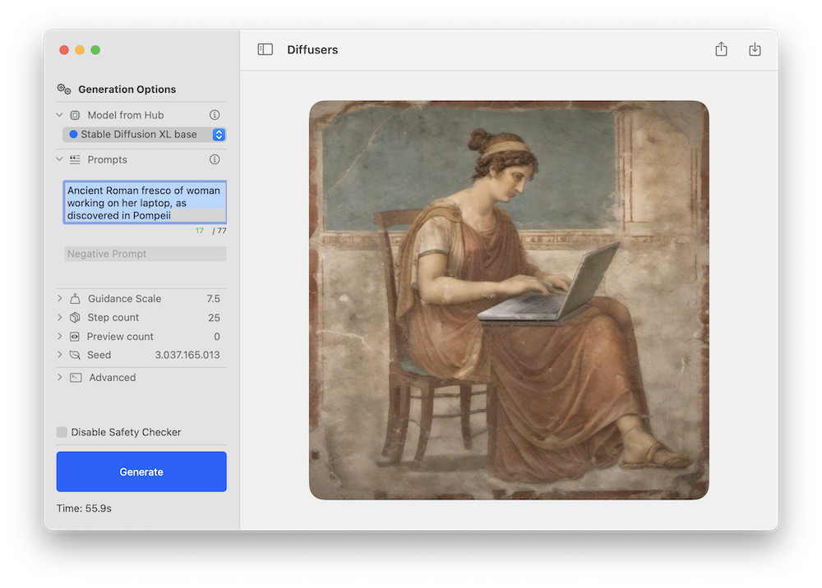Open the Model from Hub info tooltip
The image size is (822, 588).
(214, 115)
